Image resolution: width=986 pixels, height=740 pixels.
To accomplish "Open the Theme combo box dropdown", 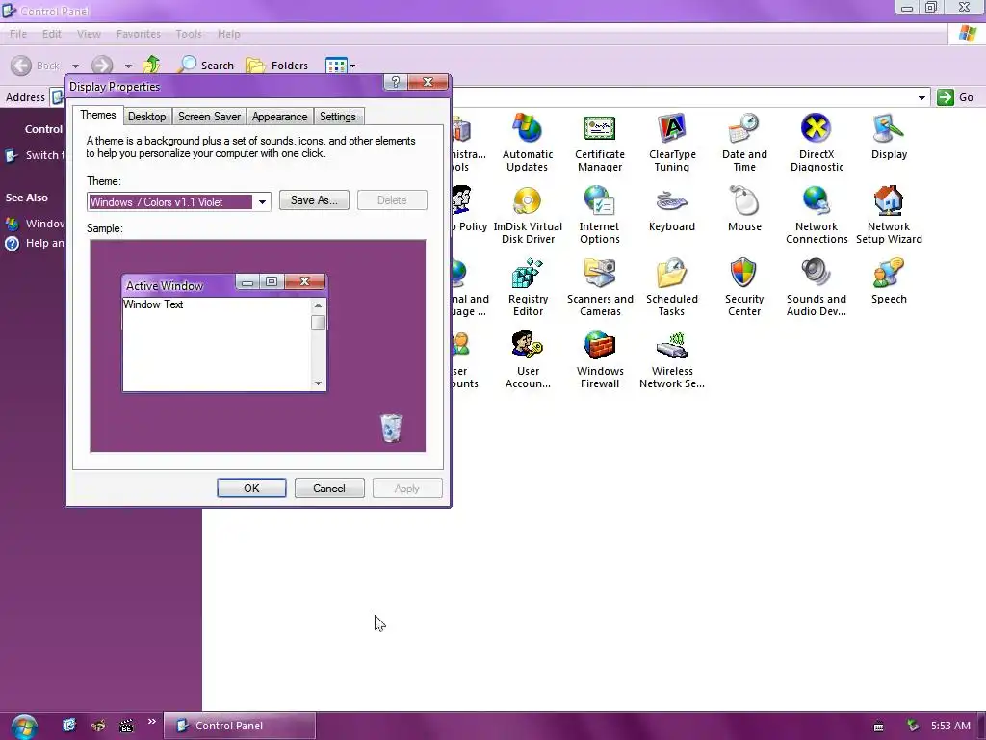I will (262, 202).
